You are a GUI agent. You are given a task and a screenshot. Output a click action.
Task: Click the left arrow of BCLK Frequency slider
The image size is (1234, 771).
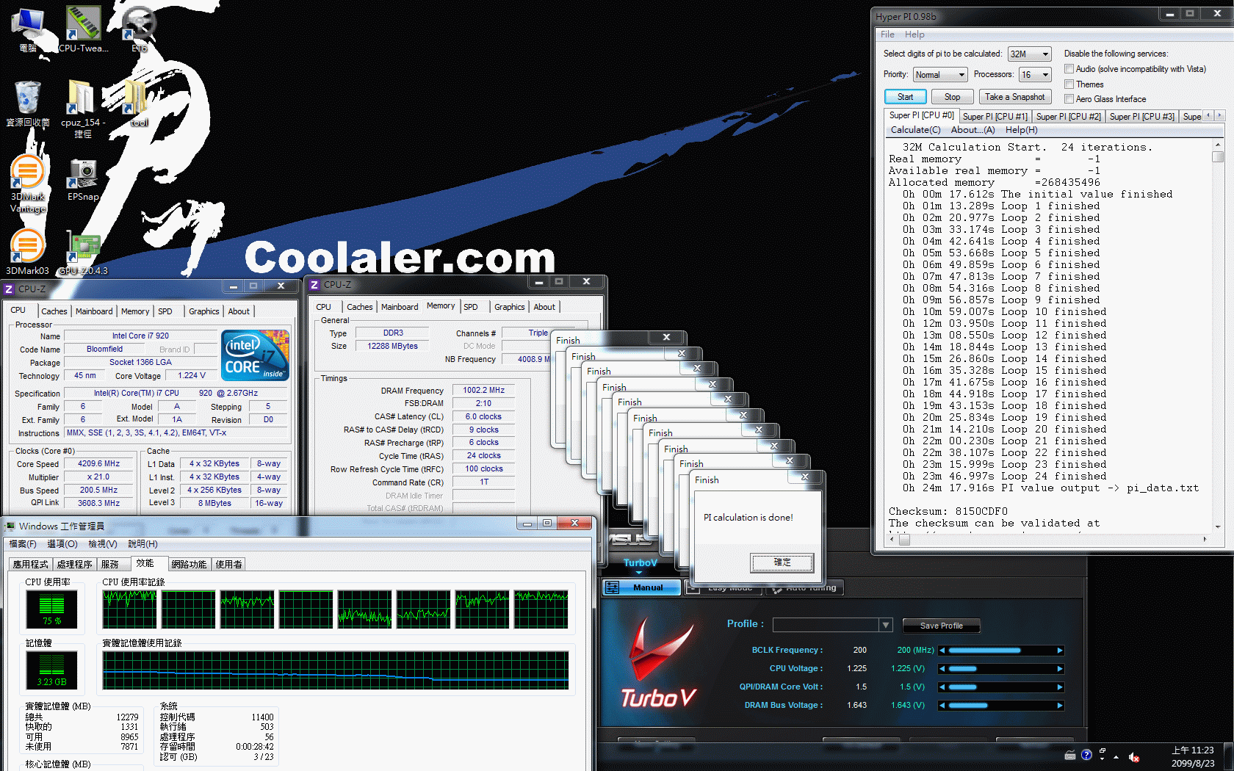(942, 651)
